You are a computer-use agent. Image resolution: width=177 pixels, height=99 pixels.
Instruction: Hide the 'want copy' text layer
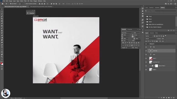pos(146,51)
